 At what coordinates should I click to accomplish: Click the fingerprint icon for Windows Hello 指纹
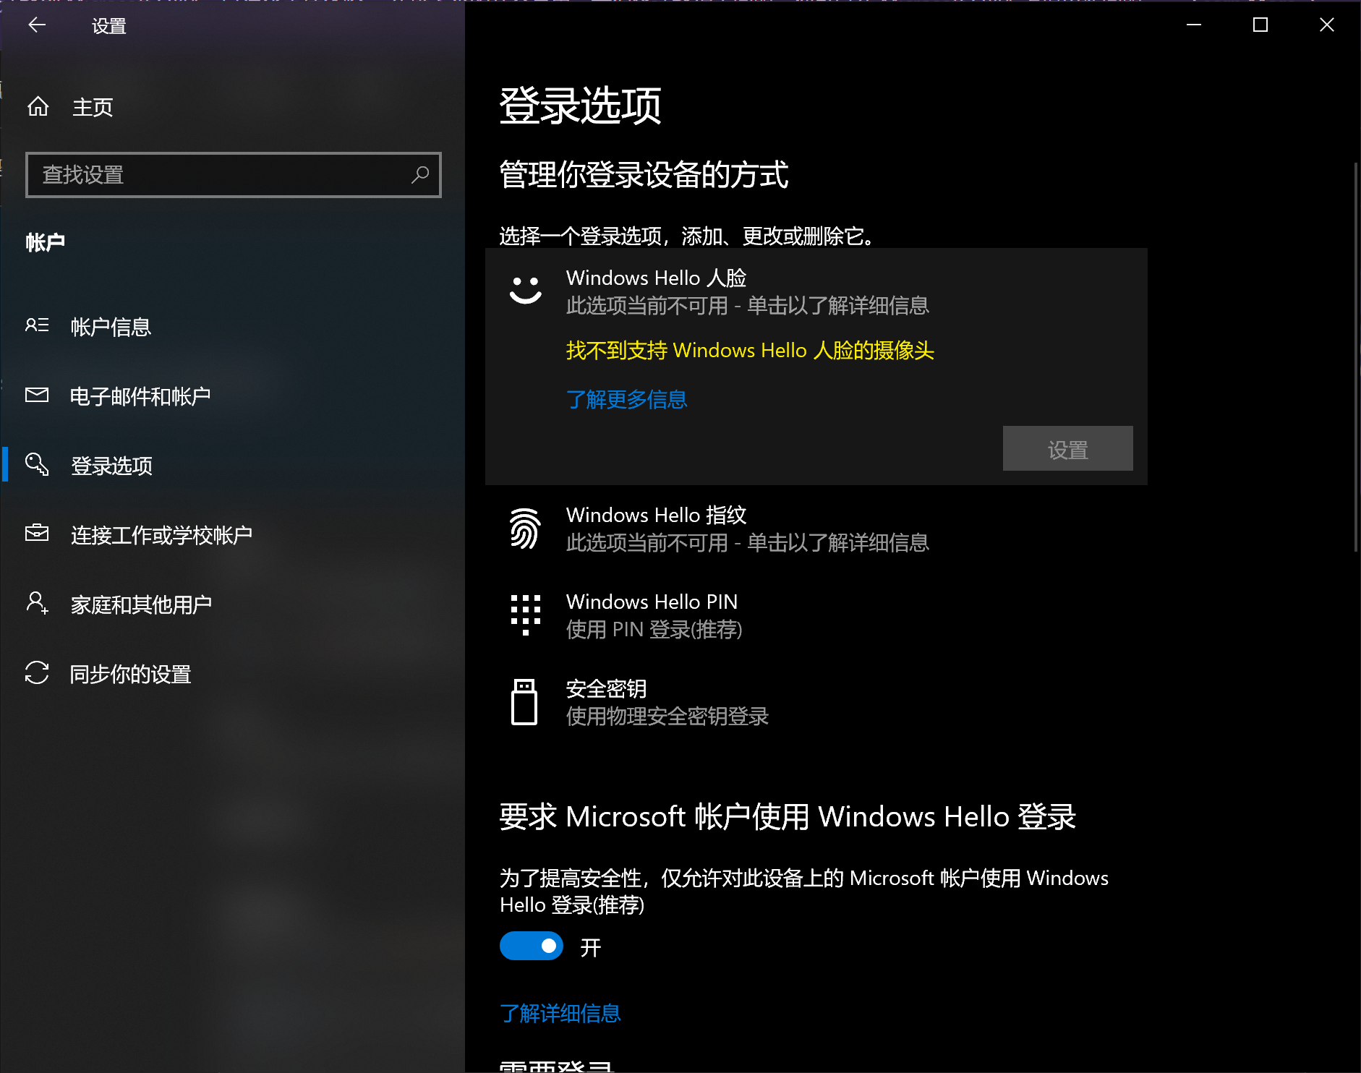point(525,529)
